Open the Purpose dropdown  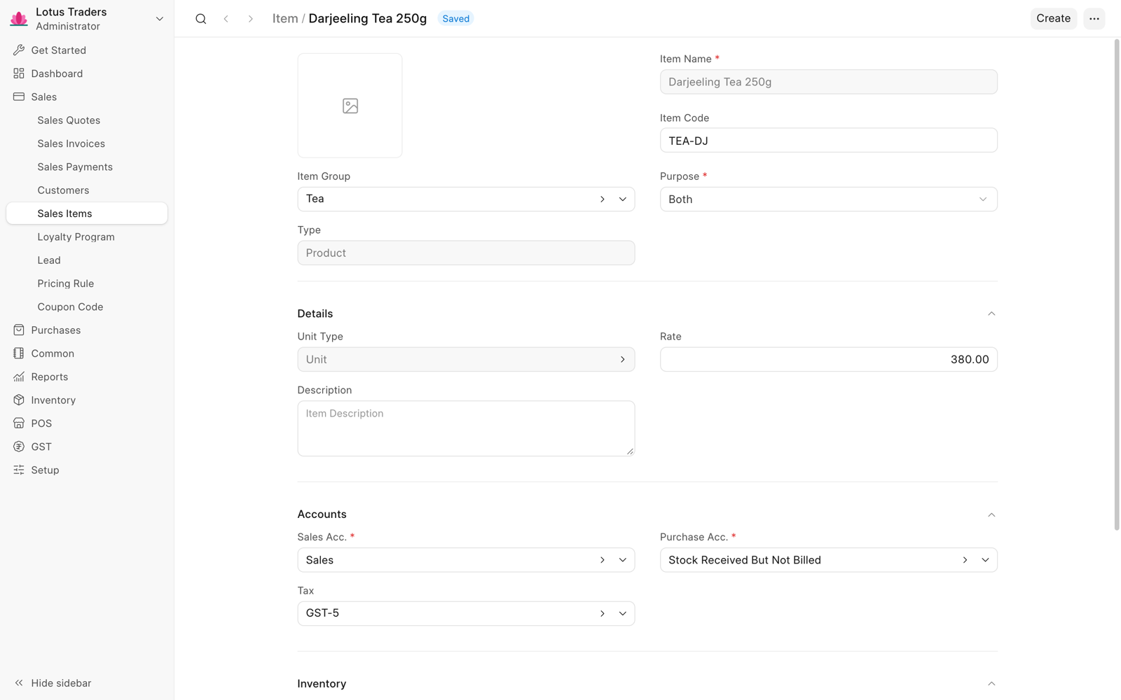click(829, 199)
